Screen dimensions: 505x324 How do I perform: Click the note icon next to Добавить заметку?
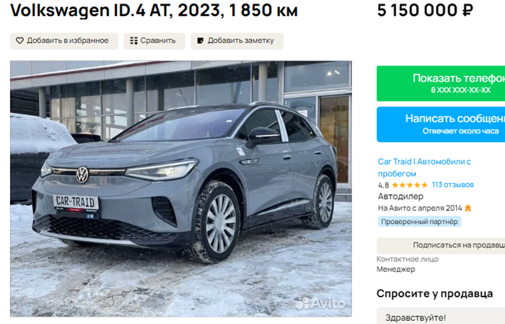[x=201, y=40]
